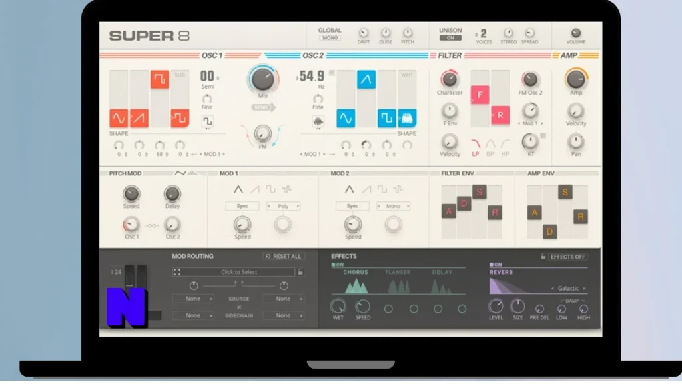This screenshot has height=384, width=682.
Task: Click the noise waveform icon under OSC 2 Fine
Action: (318, 121)
